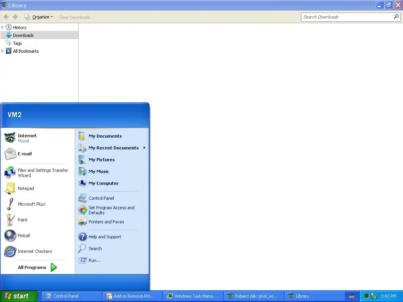Click the Clear Downloads button

point(74,17)
